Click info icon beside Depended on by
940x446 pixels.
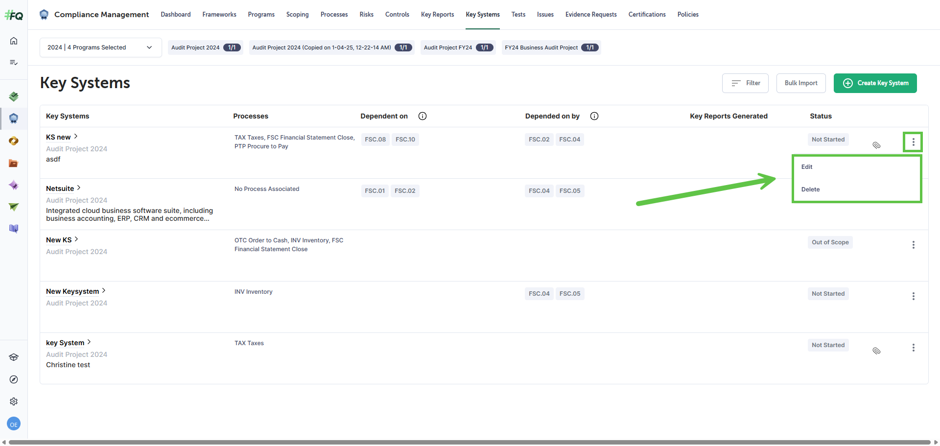point(594,116)
